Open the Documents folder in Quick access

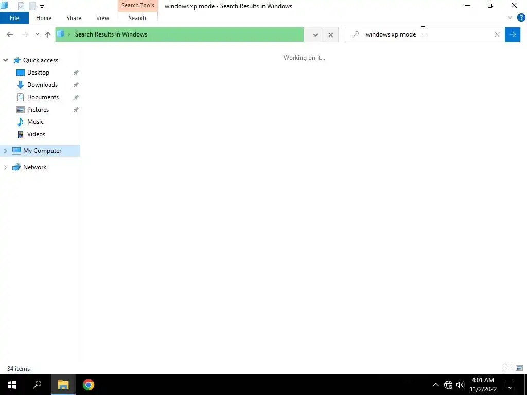click(43, 97)
